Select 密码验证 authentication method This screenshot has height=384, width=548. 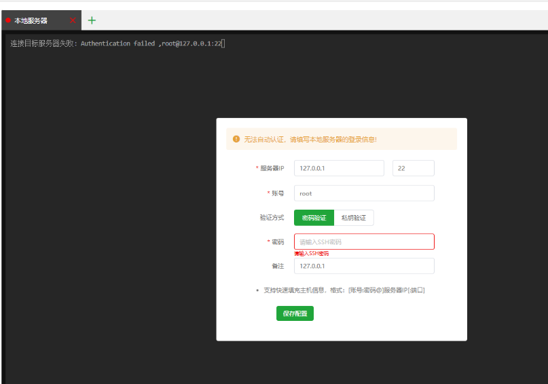click(x=314, y=218)
